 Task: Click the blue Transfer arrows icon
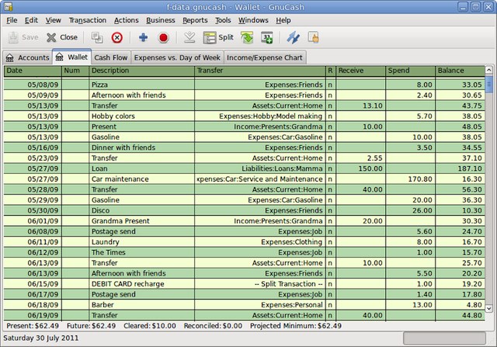294,37
